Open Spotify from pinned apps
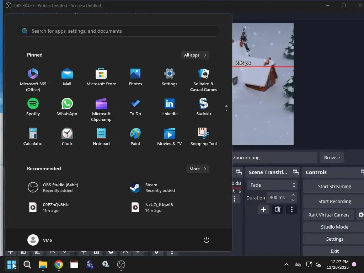364x273 pixels. [33, 107]
